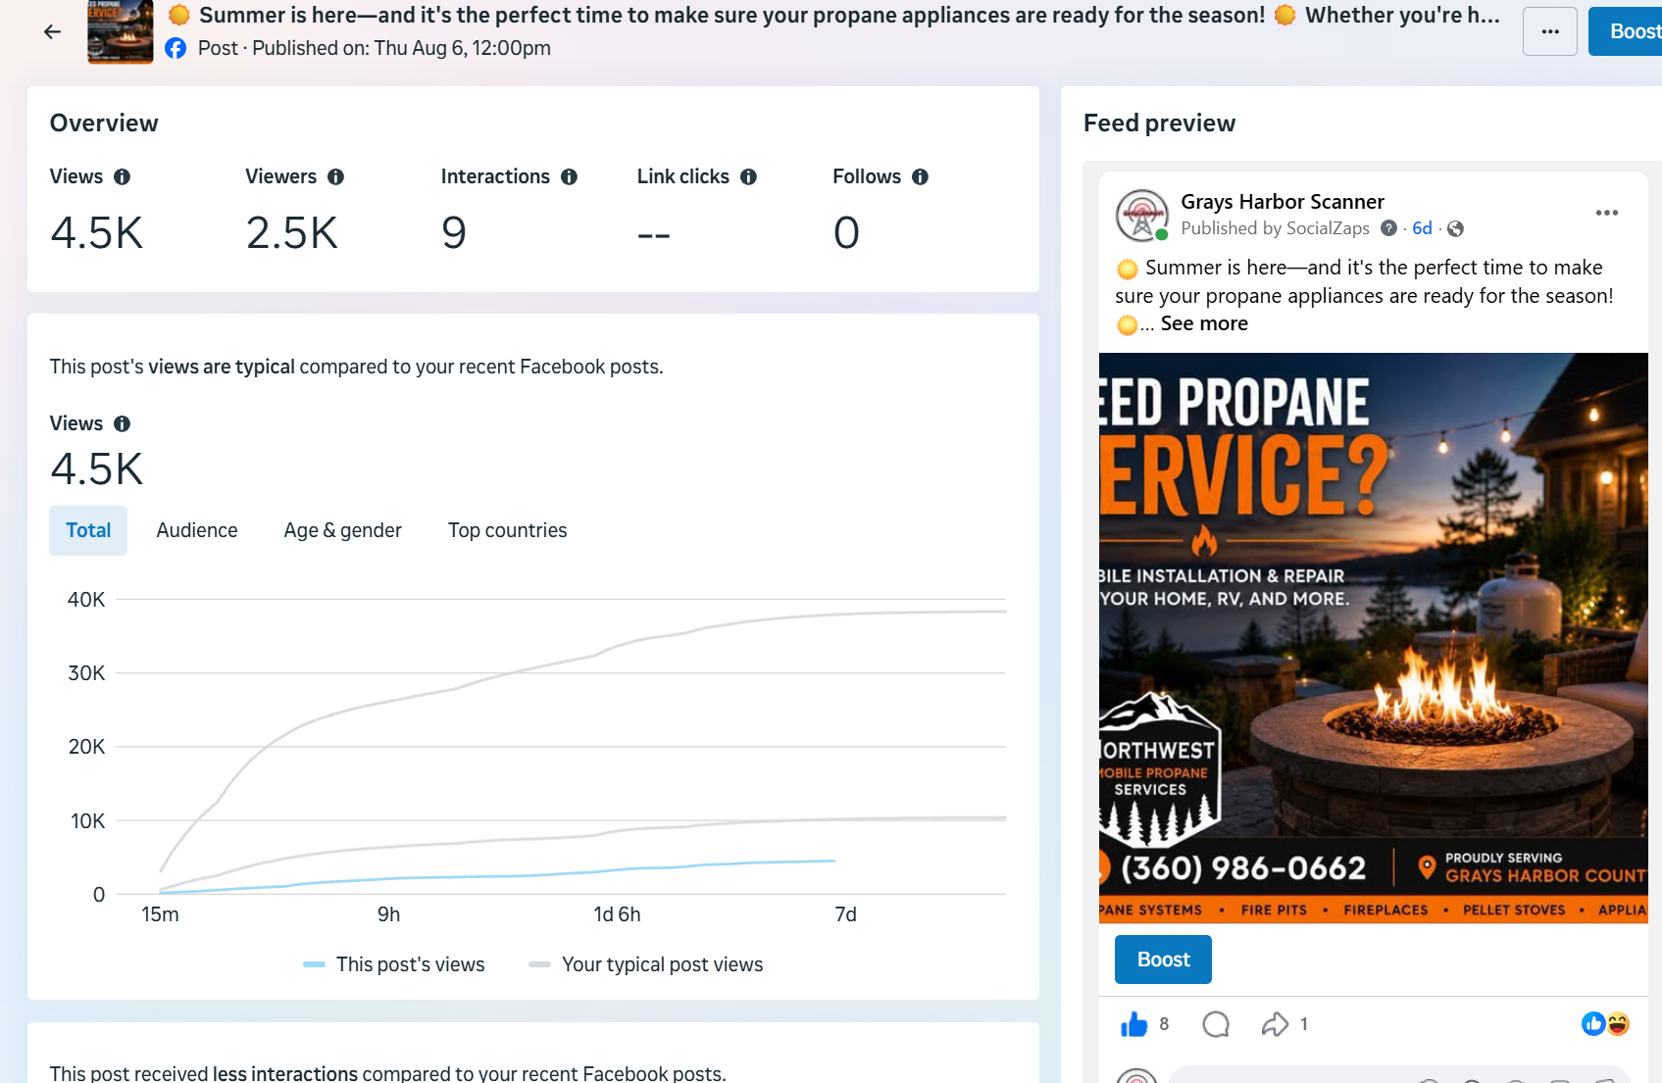View the post reactions emoji summary
The height and width of the screenshot is (1083, 1662).
(x=1605, y=1024)
